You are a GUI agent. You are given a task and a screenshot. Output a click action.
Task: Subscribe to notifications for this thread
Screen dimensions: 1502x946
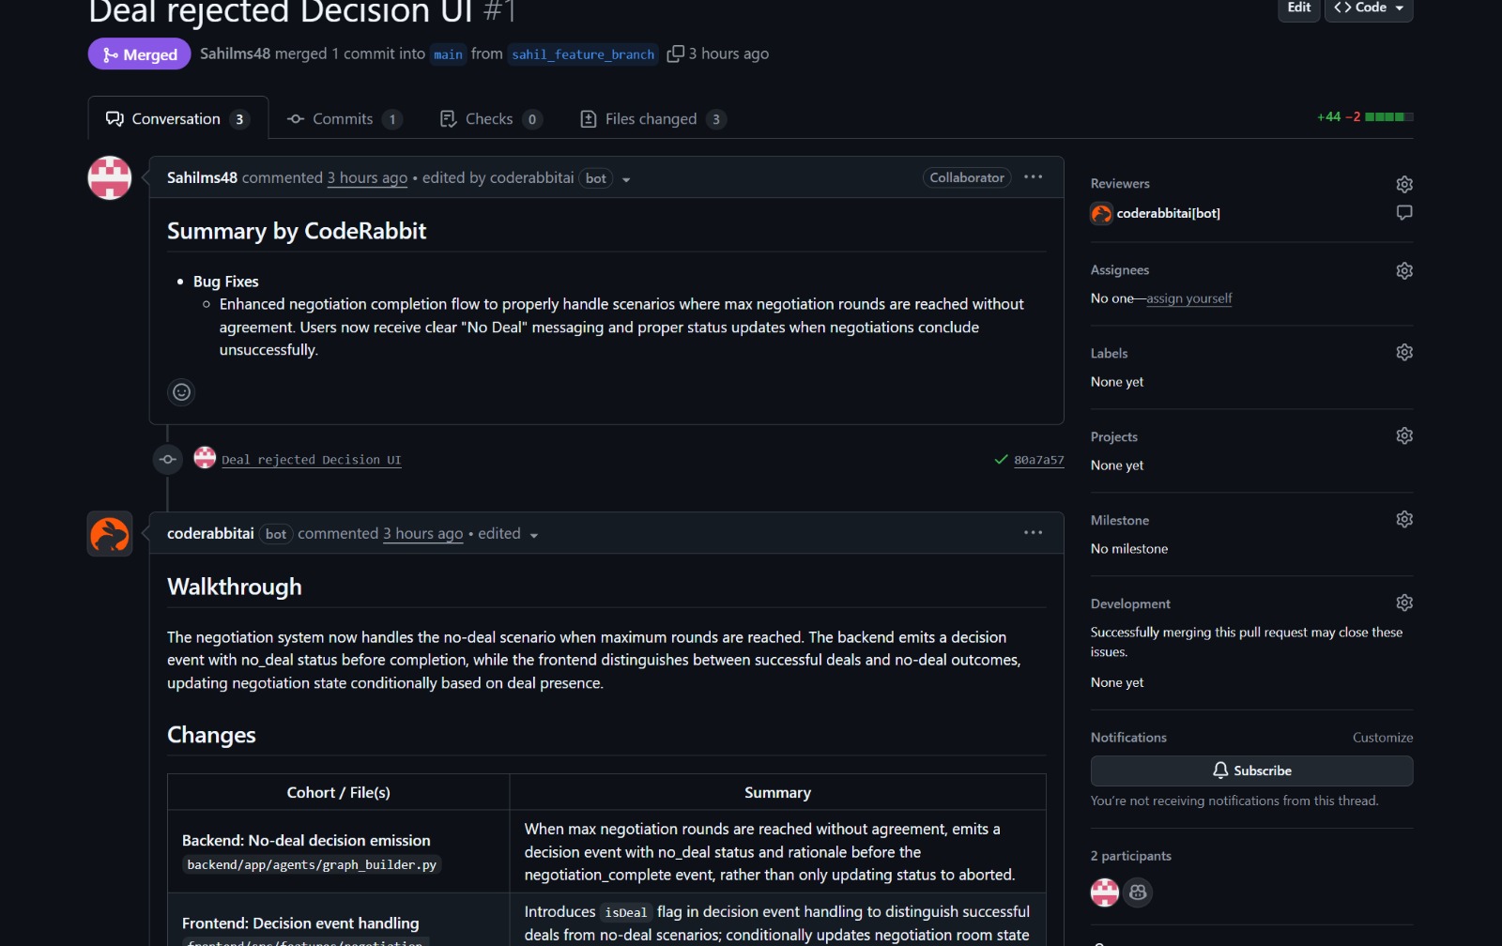[x=1251, y=771]
